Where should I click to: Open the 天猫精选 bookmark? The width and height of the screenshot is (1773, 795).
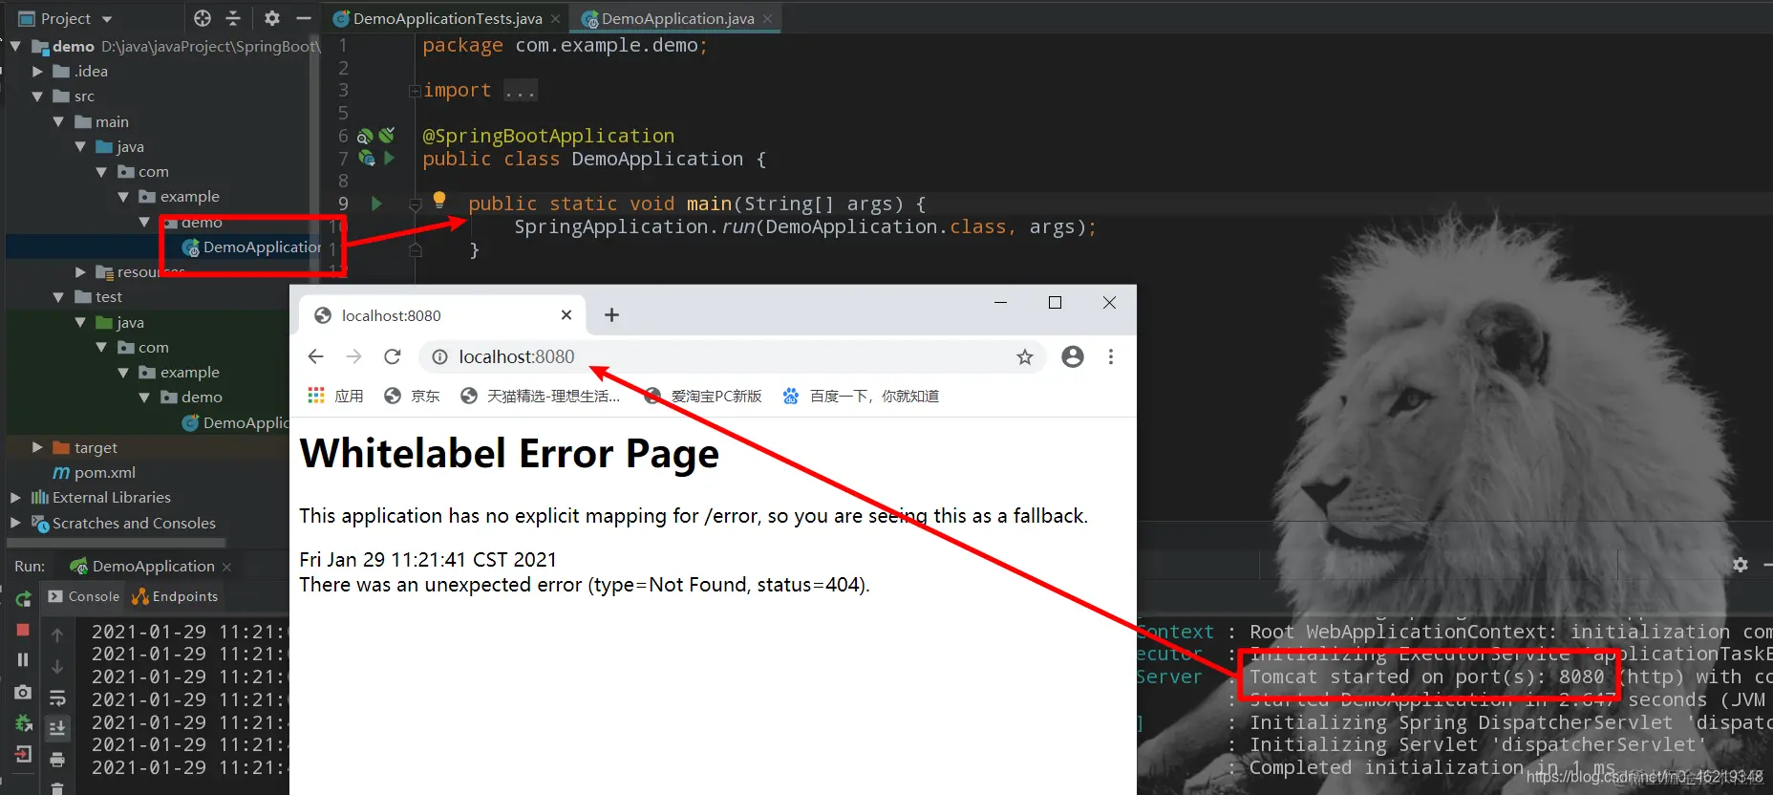pos(540,396)
